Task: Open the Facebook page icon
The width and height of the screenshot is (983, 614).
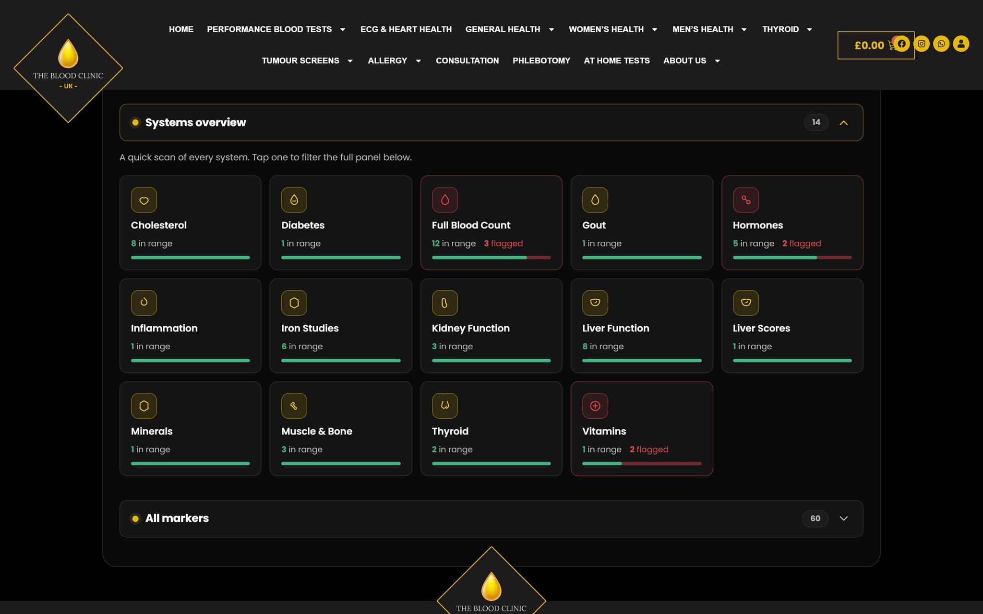Action: (x=901, y=44)
